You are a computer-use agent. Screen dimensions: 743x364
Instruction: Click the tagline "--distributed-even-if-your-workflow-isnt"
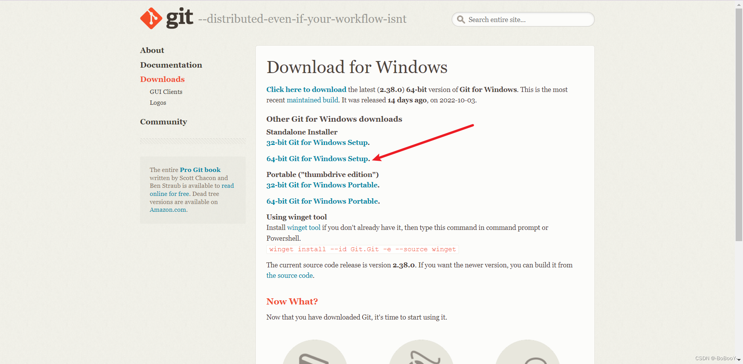pyautogui.click(x=302, y=19)
